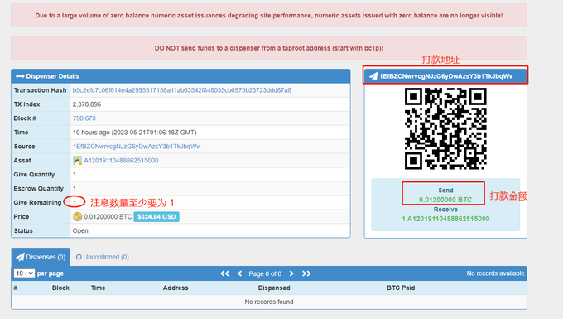Go to first page with double left arrows

(x=224, y=273)
